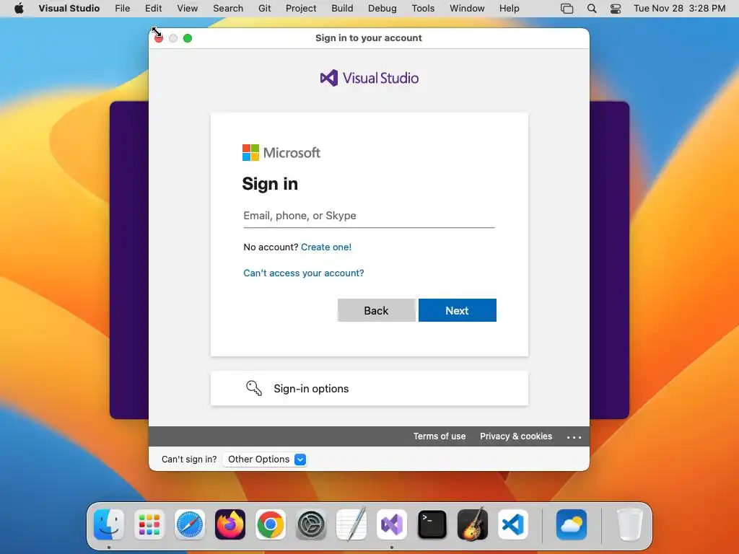Open TextEdit from the dock
This screenshot has width=739, height=554.
point(351,524)
